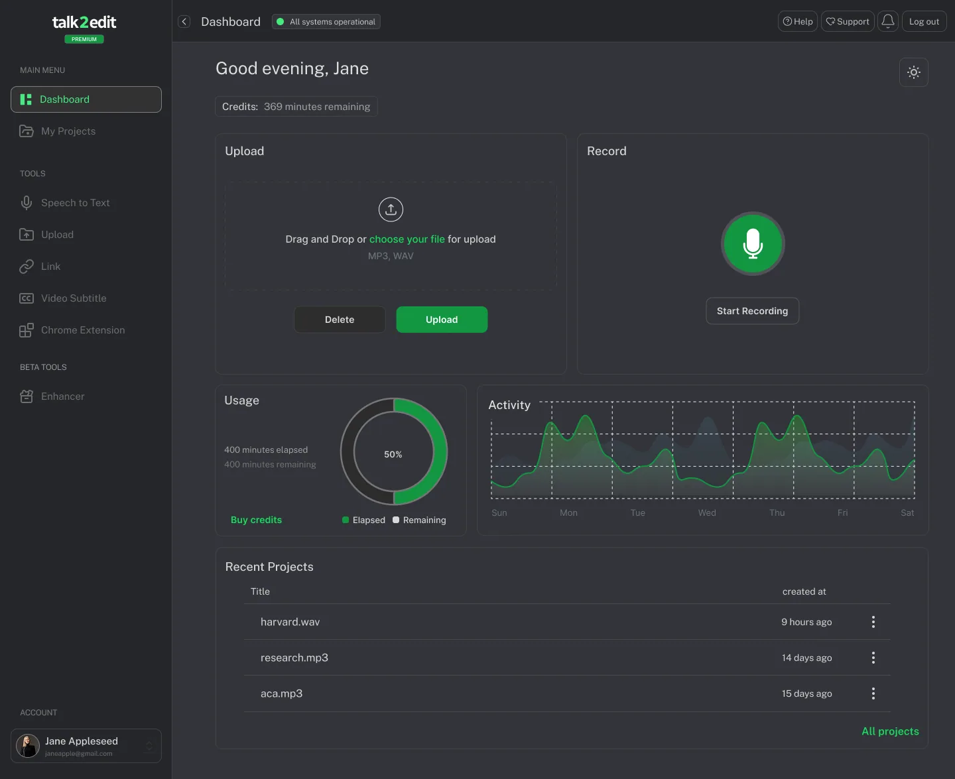Toggle light mode sun icon
The height and width of the screenshot is (779, 955).
tap(914, 72)
